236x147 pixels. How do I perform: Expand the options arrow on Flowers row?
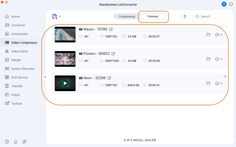point(221,59)
